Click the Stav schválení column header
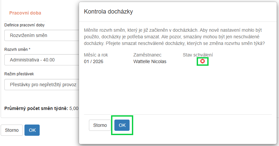The height and width of the screenshot is (146, 279). (198, 55)
